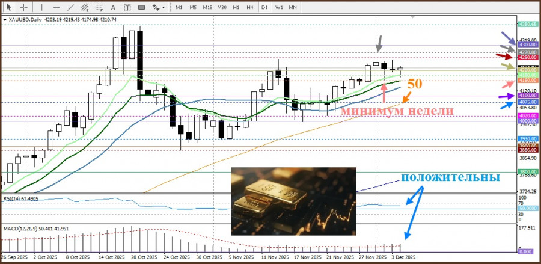Toggle the D1 daily timeframe
Viewport: 541px width, 264px height.
pos(264,7)
